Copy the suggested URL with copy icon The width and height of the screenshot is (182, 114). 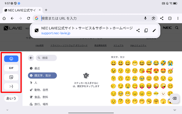click(146, 31)
